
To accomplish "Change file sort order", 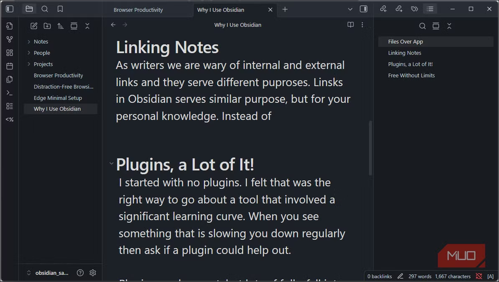I will 60,26.
